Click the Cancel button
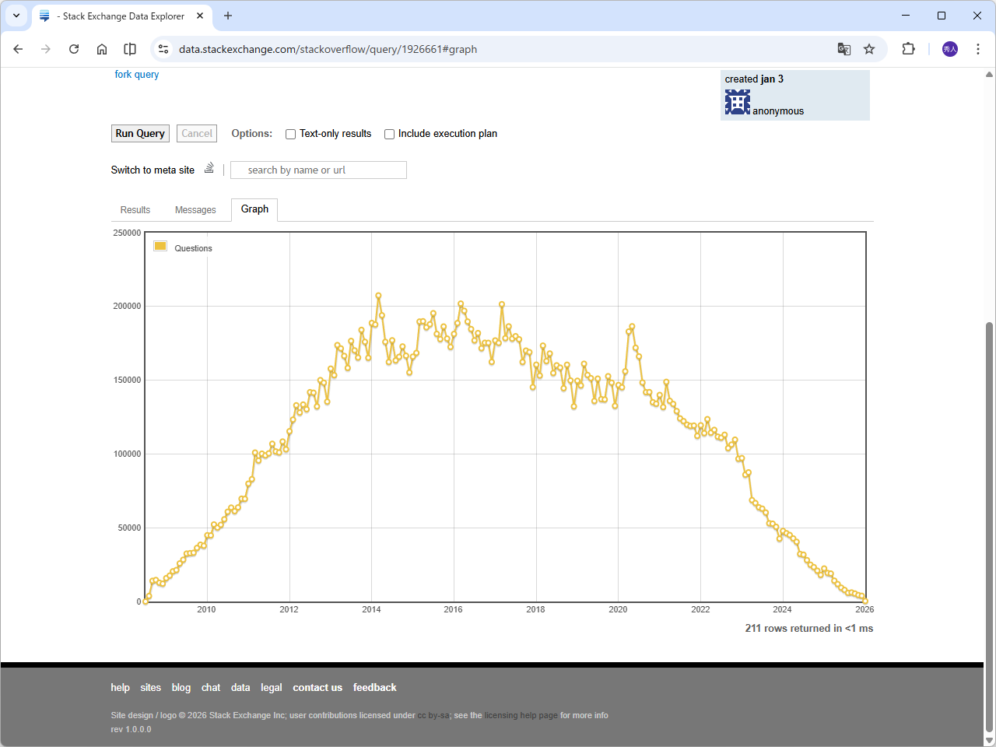Screen dimensions: 996x747 click(197, 134)
